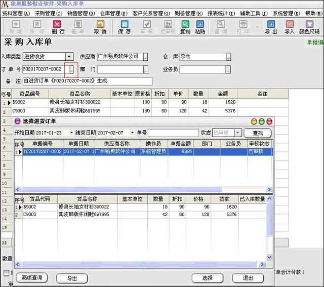
Task: Click the 退出 exit button
Action: (x=248, y=278)
